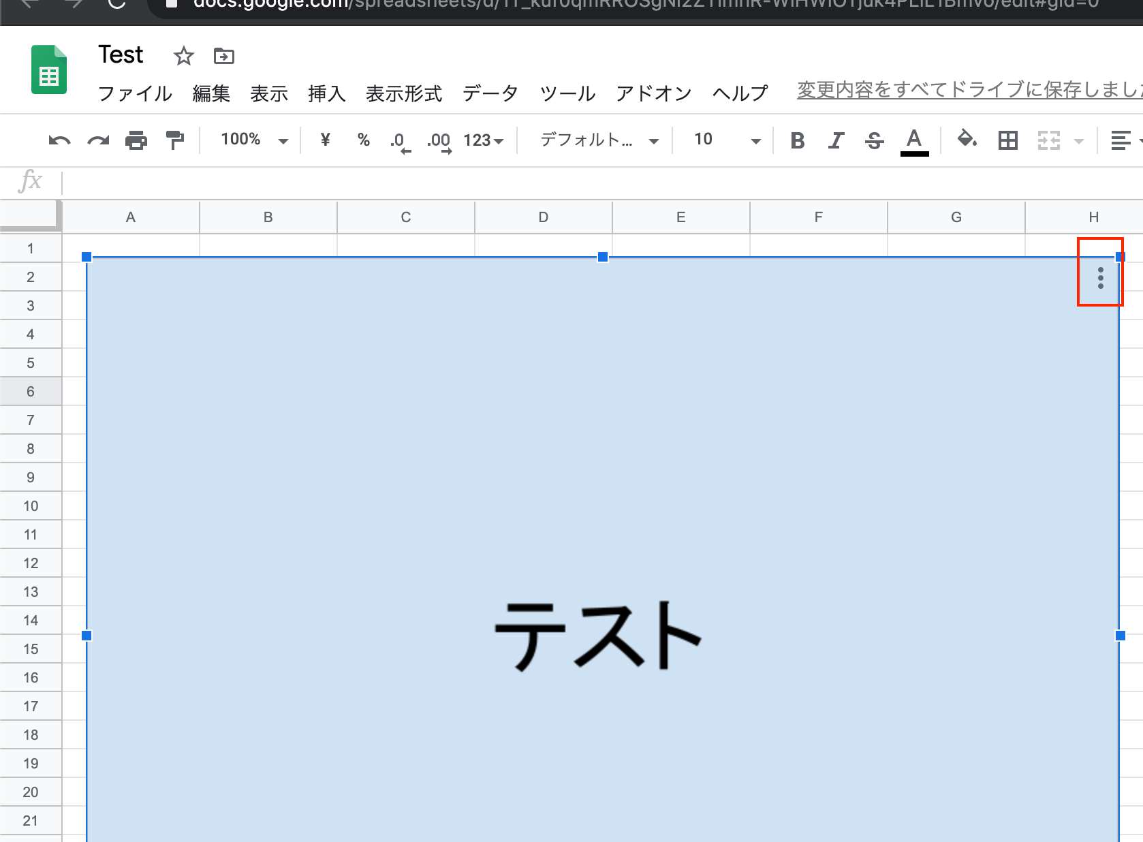The width and height of the screenshot is (1143, 842).
Task: Click into the formula bar
Action: click(603, 183)
